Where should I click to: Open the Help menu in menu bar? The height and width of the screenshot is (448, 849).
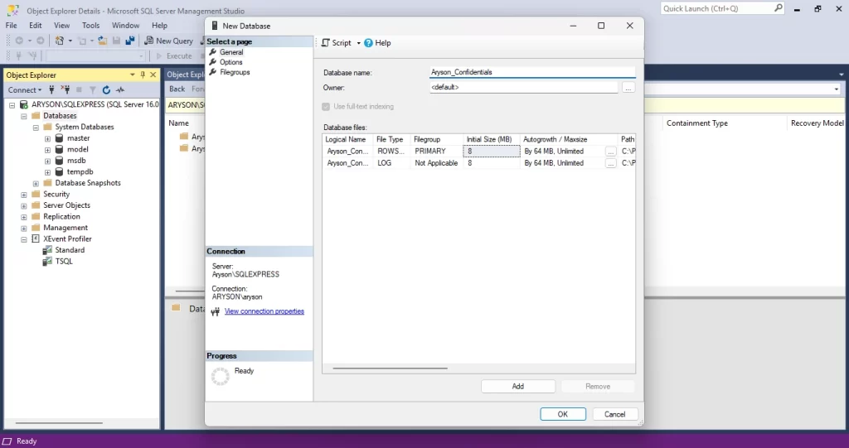click(x=159, y=26)
